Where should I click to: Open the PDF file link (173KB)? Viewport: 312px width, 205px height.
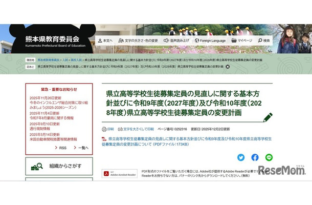(187, 141)
